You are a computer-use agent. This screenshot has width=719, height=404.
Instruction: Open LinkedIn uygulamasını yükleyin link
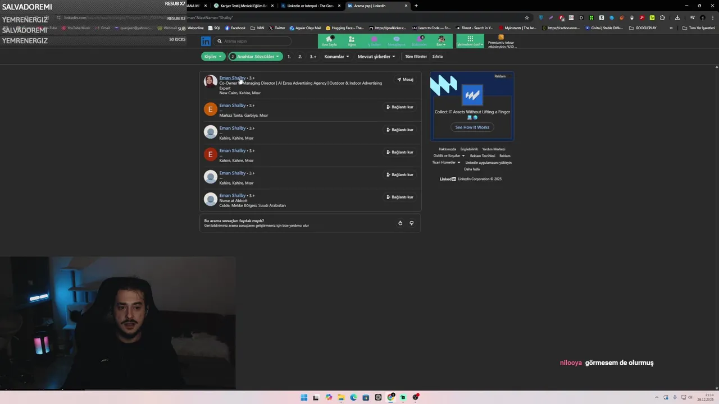[489, 163]
